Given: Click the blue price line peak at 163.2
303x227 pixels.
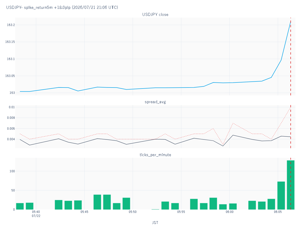Looking at the screenshot, I should click(x=291, y=22).
